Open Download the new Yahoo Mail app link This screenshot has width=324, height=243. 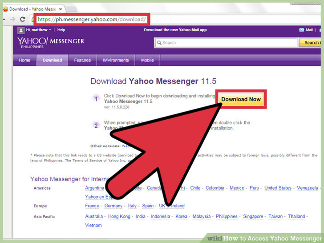(x=175, y=30)
